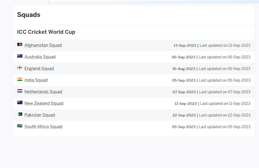Click the Netherlands flag icon

[x=20, y=91]
